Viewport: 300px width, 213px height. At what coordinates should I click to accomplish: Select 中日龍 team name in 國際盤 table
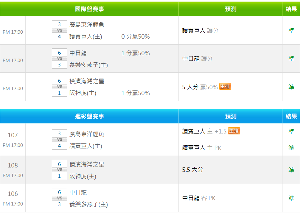tap(78, 53)
